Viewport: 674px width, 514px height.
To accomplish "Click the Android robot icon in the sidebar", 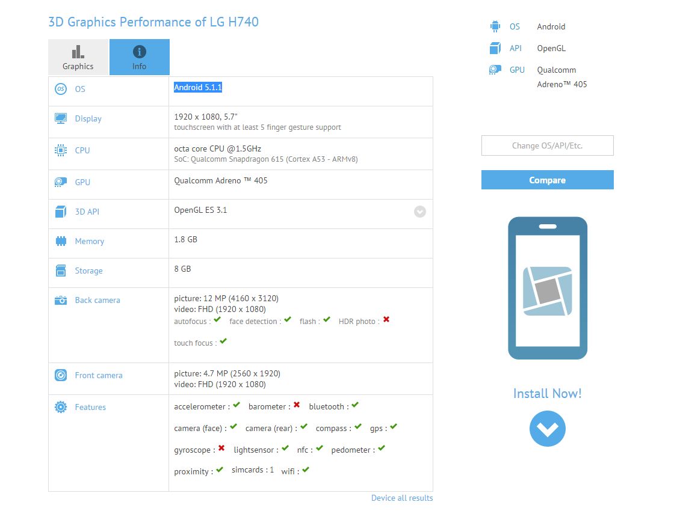I will (495, 26).
